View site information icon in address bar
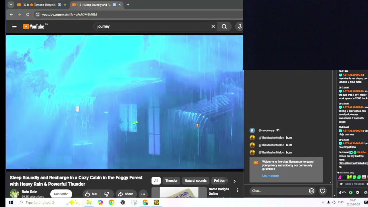The height and width of the screenshot is (207, 368). 37,14
